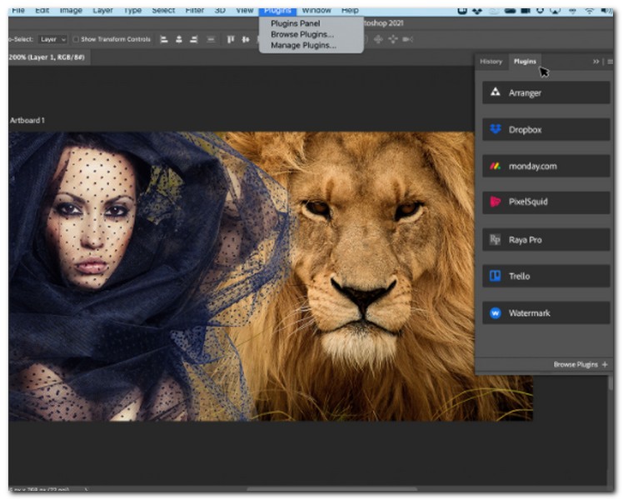This screenshot has height=500, width=623.
Task: Click the align left edges icon
Action: point(163,39)
